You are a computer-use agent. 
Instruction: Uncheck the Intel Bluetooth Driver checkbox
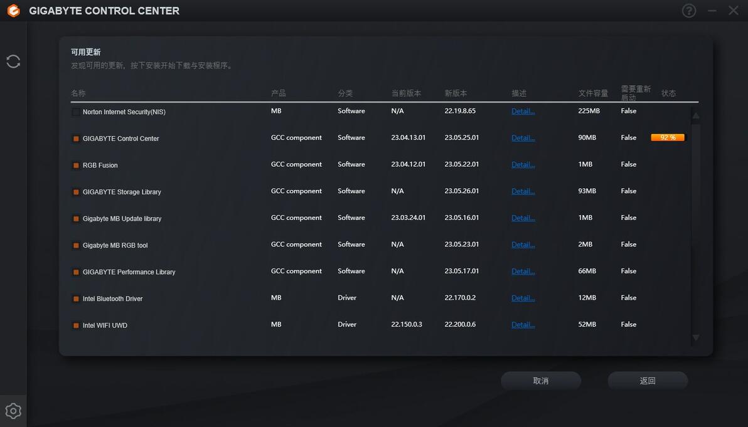[x=76, y=299]
